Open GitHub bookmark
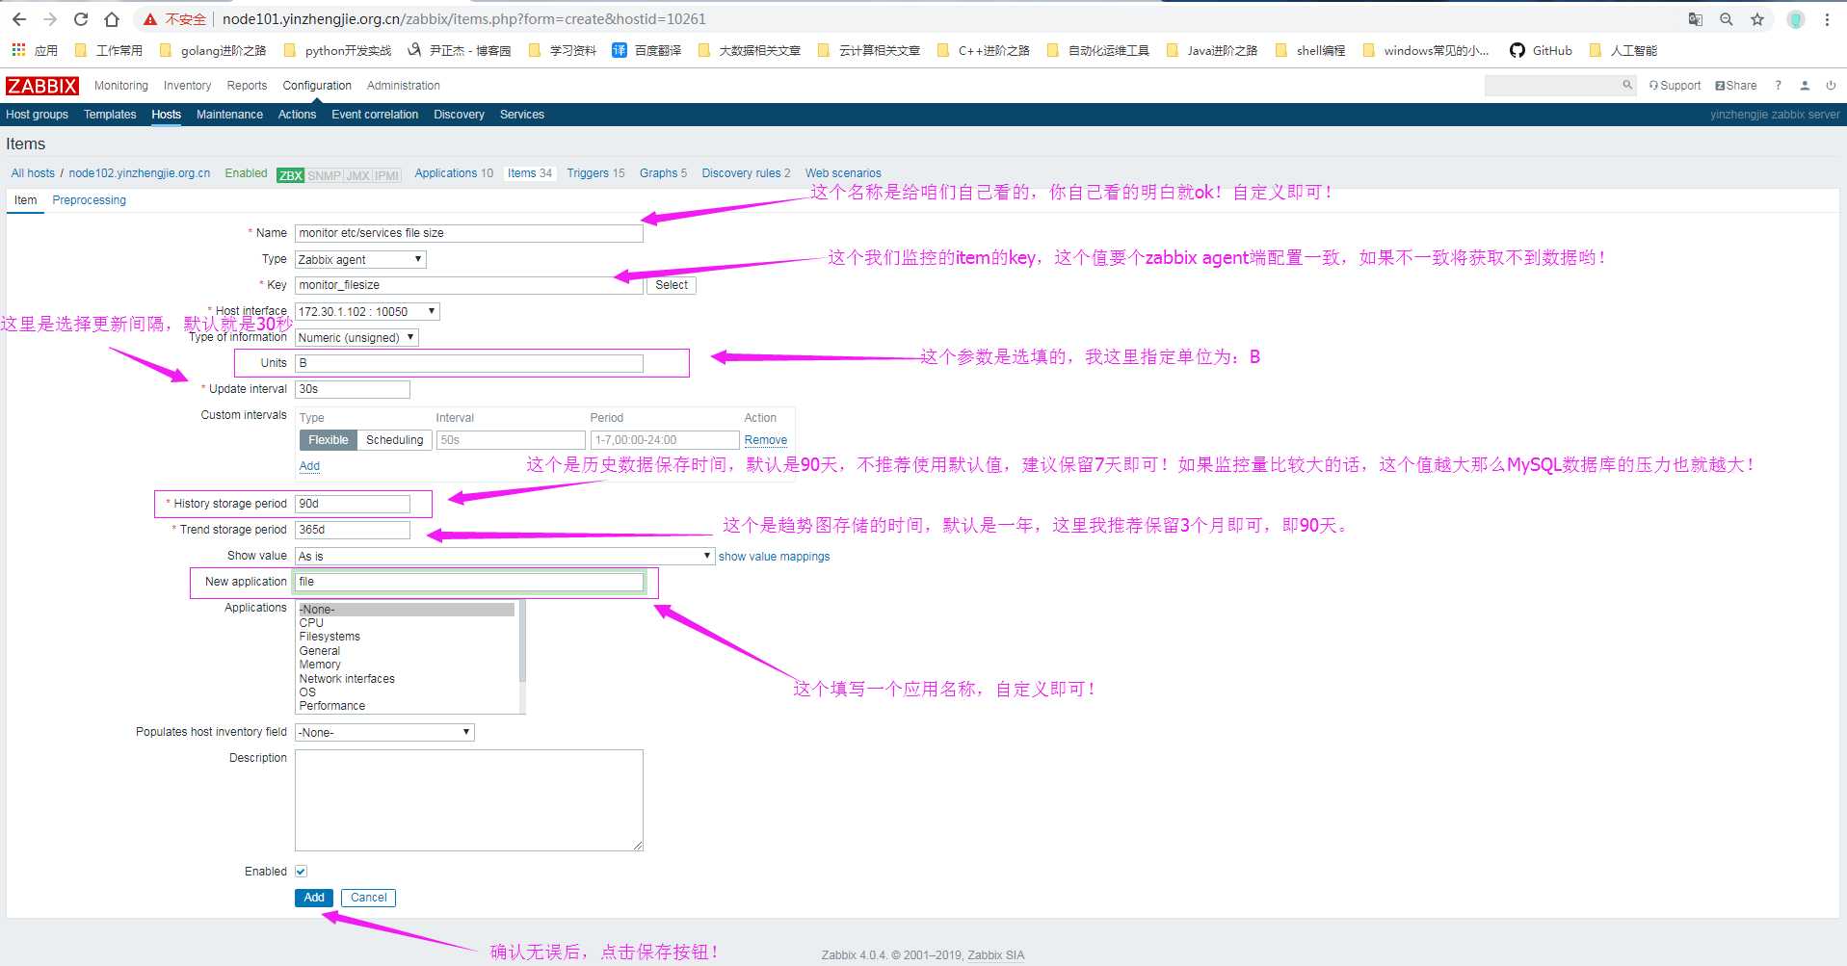Screen dimensions: 1847x966 pos(1541,50)
